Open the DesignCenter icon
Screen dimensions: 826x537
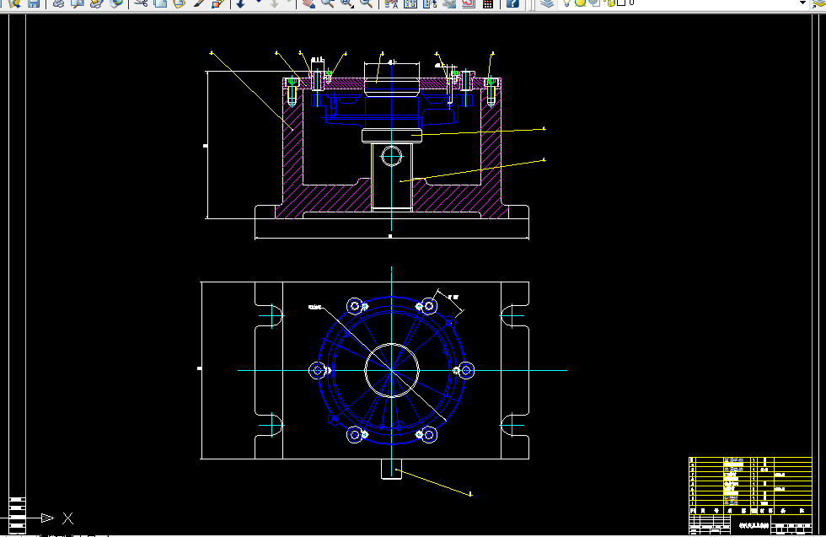410,3
